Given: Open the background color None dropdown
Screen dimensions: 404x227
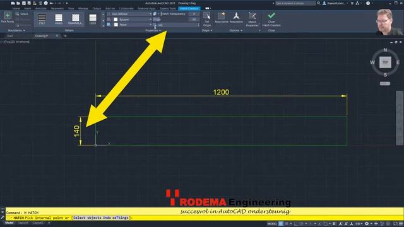Looking at the screenshot, I should [133, 25].
